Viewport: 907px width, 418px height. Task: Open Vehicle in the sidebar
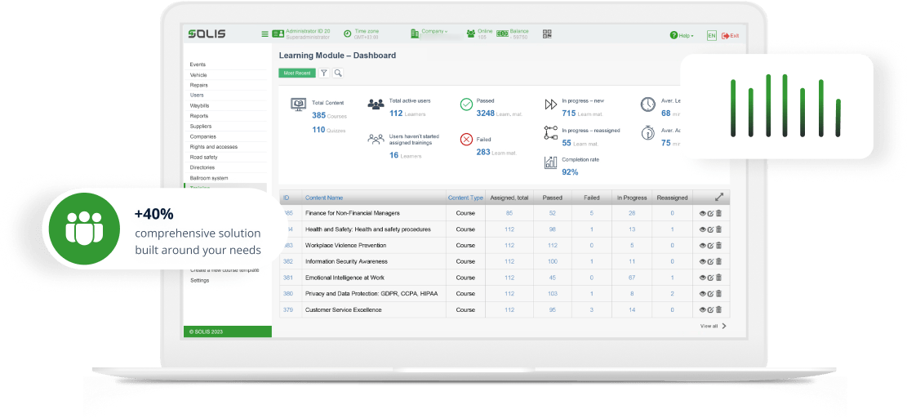click(x=198, y=75)
